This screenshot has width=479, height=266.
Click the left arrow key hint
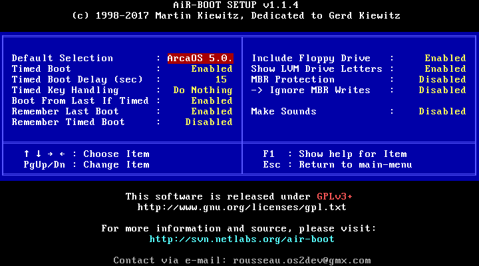62,154
